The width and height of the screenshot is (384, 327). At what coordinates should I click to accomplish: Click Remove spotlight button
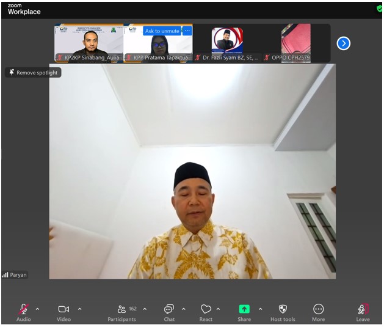click(33, 73)
